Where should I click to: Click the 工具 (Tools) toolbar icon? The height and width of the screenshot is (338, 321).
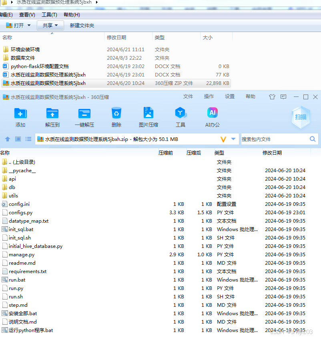pyautogui.click(x=181, y=116)
